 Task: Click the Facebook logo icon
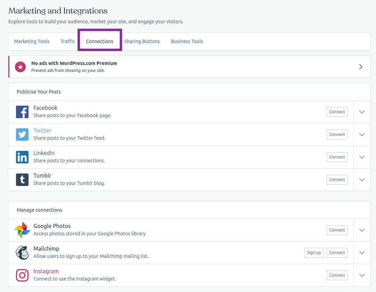point(22,112)
